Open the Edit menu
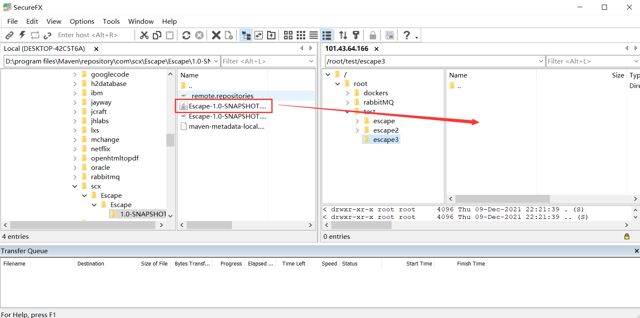640x318 pixels. (32, 21)
